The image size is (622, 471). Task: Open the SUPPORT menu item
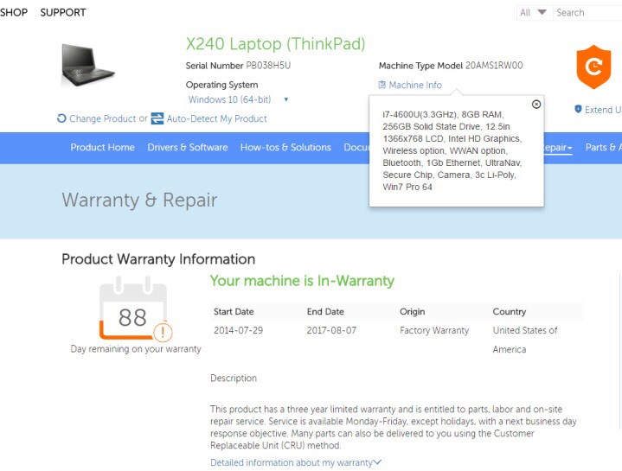coord(63,12)
